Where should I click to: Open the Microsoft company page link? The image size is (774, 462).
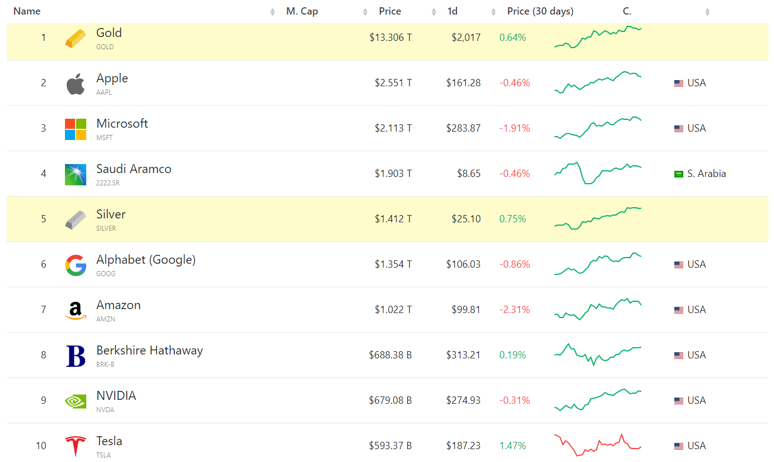click(x=122, y=123)
